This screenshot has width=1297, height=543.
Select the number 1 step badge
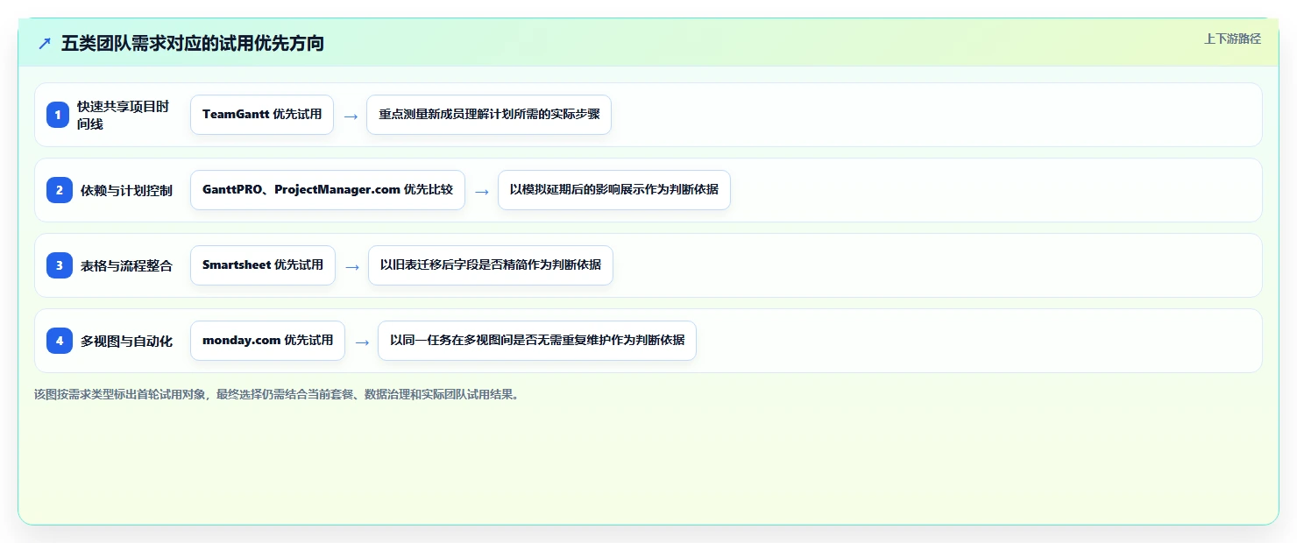pos(58,115)
